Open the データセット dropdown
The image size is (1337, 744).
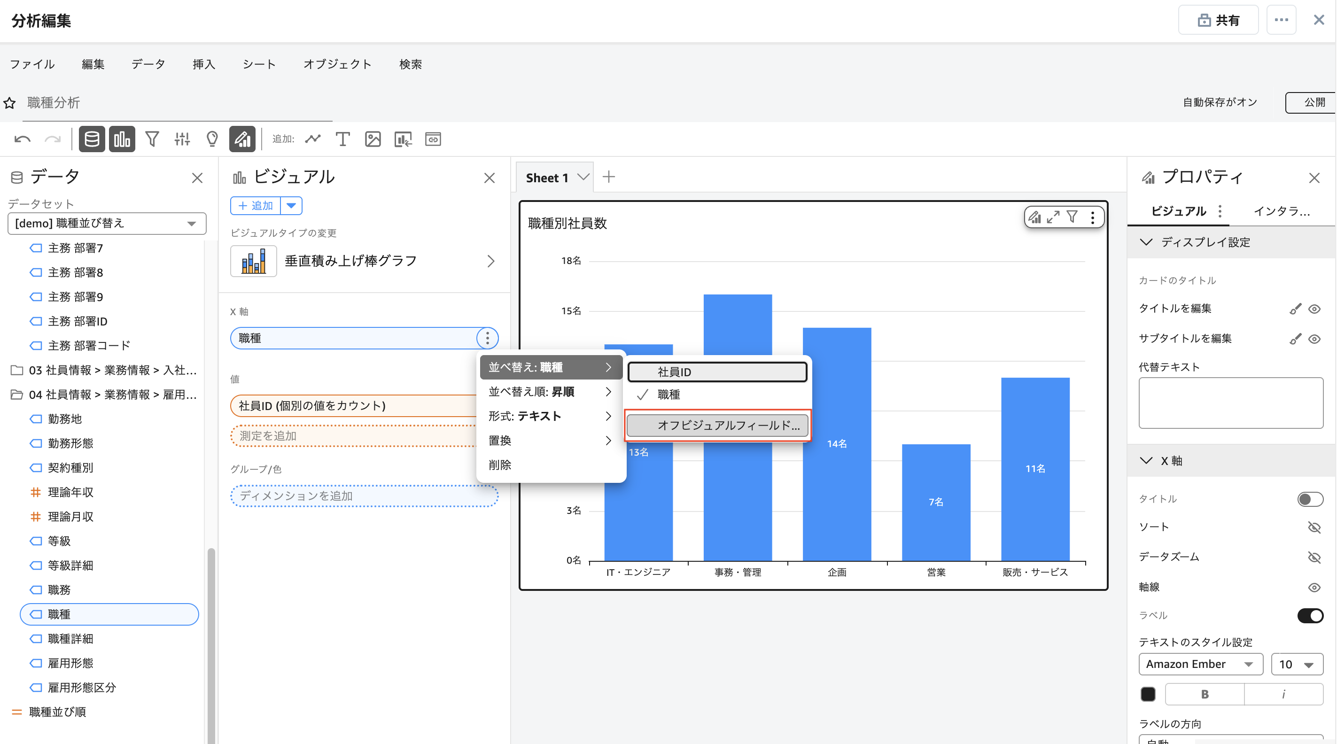(107, 223)
